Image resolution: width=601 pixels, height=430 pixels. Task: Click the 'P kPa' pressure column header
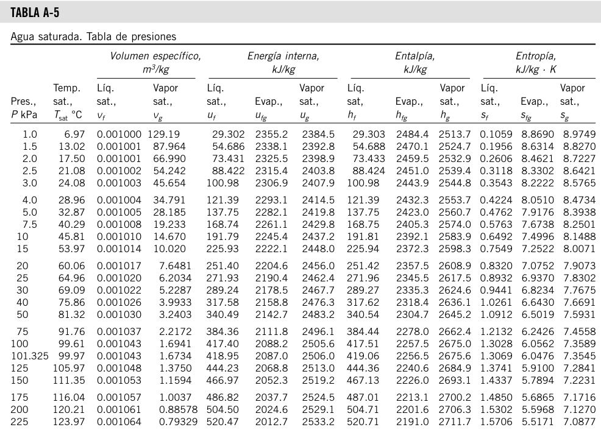coord(24,115)
